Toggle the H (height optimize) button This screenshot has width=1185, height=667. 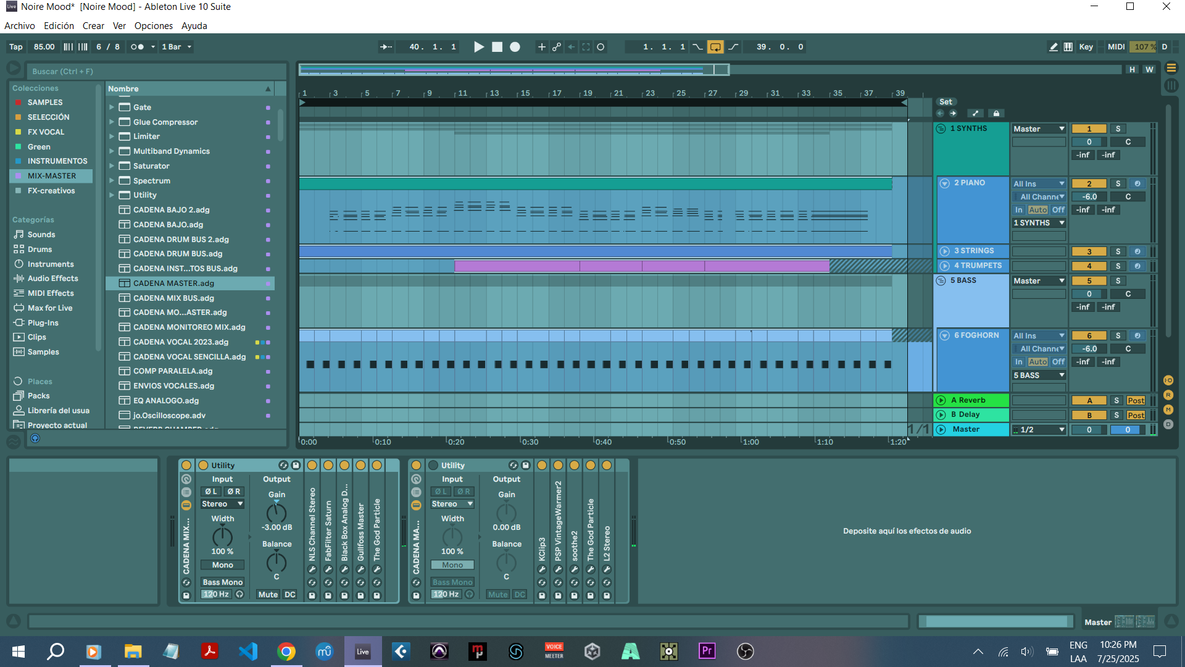click(1132, 70)
